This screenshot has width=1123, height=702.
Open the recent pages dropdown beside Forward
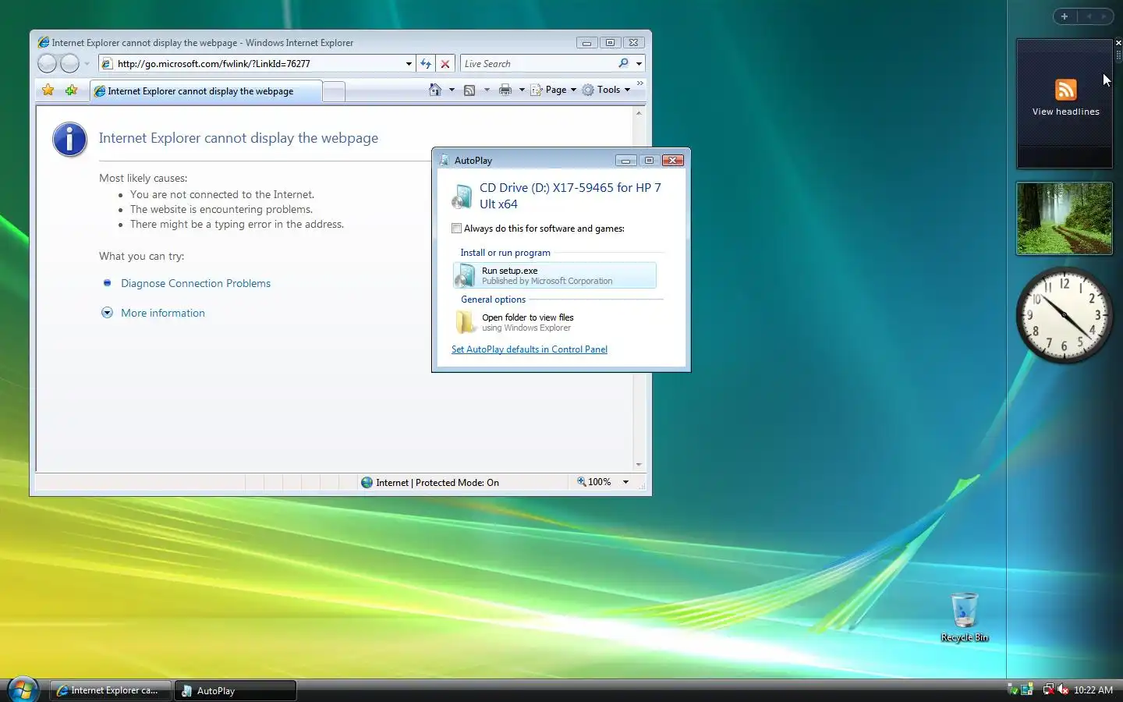click(87, 64)
